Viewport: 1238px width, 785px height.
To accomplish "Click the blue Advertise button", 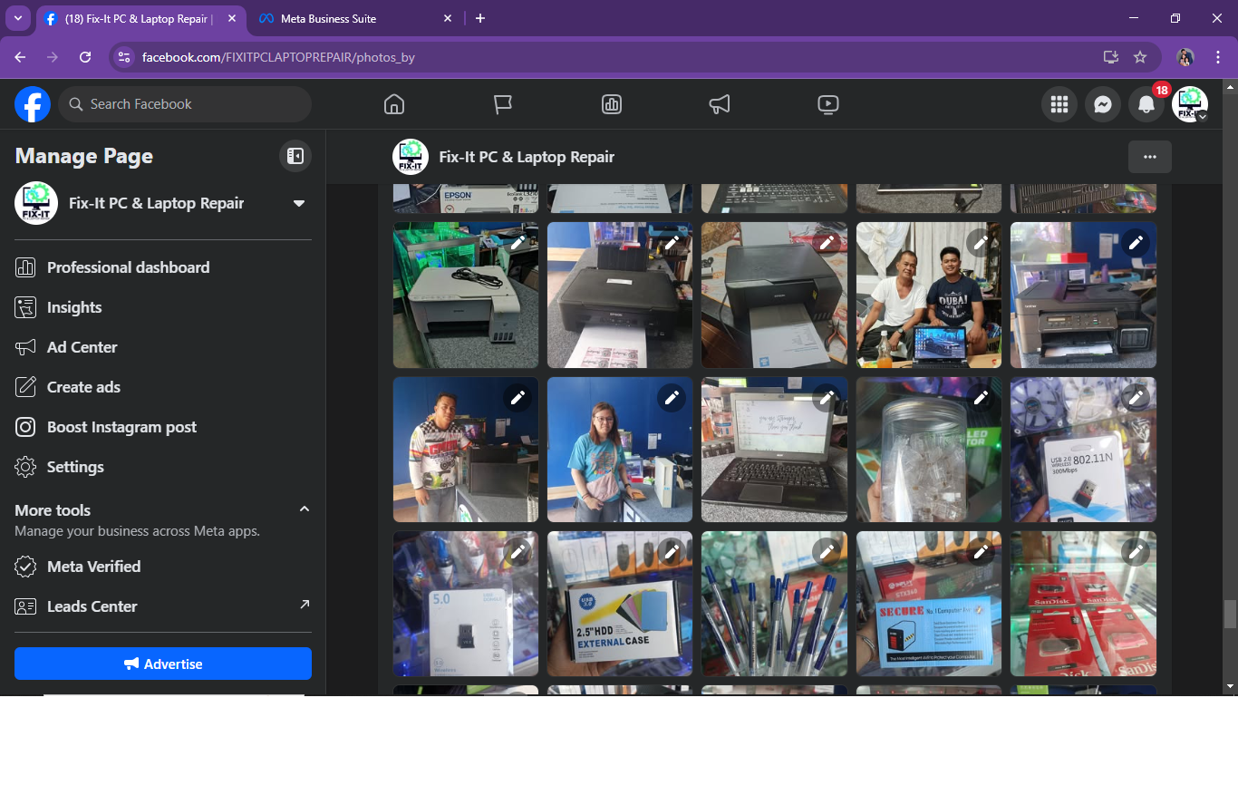I will pos(163,664).
